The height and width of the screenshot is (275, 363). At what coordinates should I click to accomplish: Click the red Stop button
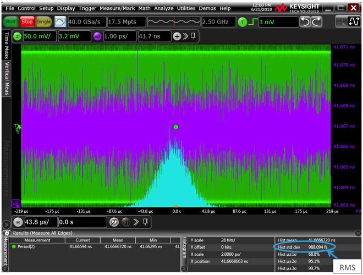pos(27,22)
